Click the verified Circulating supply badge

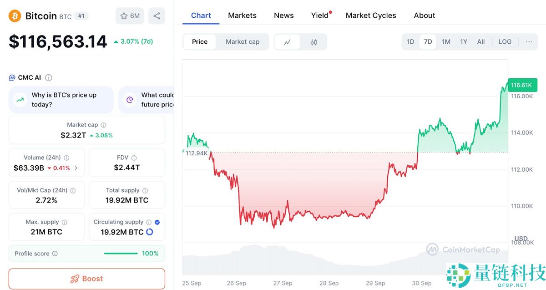click(x=157, y=222)
